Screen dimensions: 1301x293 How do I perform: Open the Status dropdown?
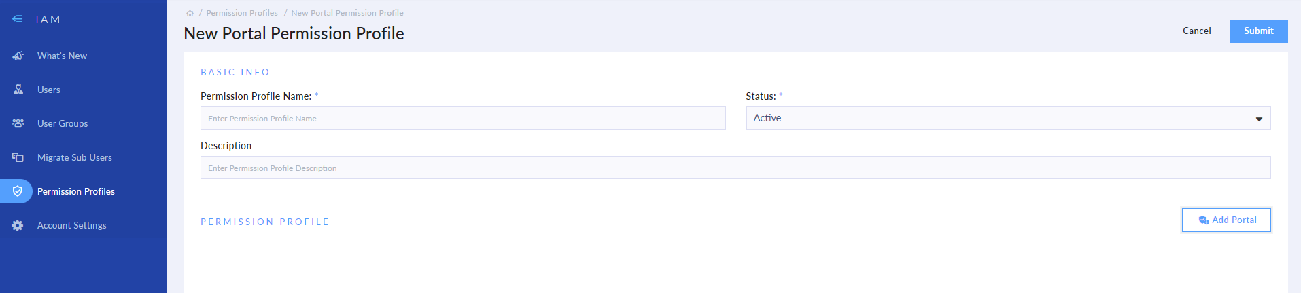(1007, 118)
